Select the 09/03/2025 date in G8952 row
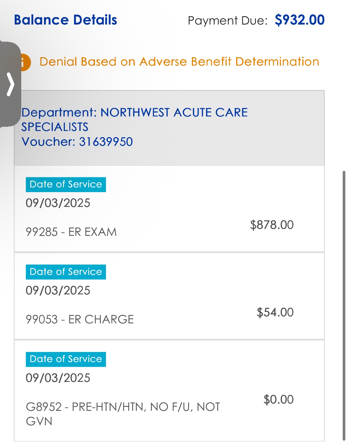The height and width of the screenshot is (446, 348). point(58,378)
